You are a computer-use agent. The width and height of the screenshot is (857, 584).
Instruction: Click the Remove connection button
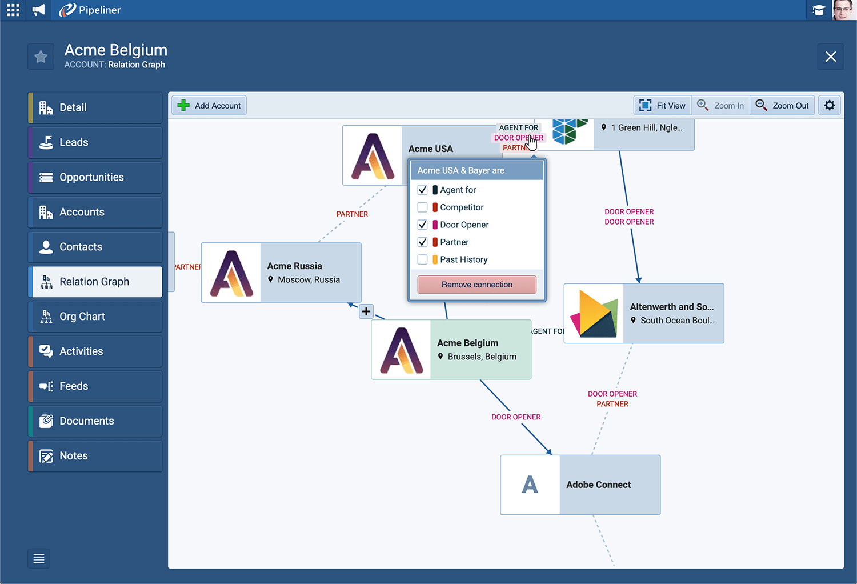(476, 285)
